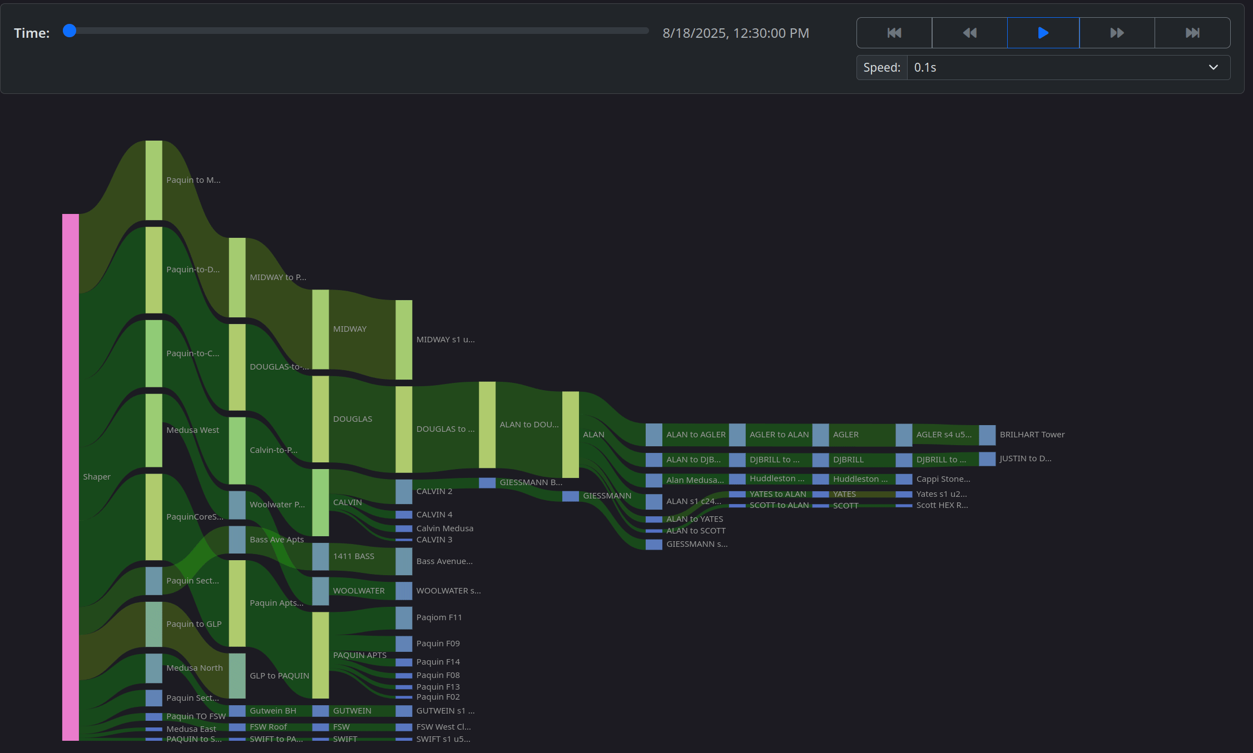Select the DOUGLAS node bar

coord(320,419)
